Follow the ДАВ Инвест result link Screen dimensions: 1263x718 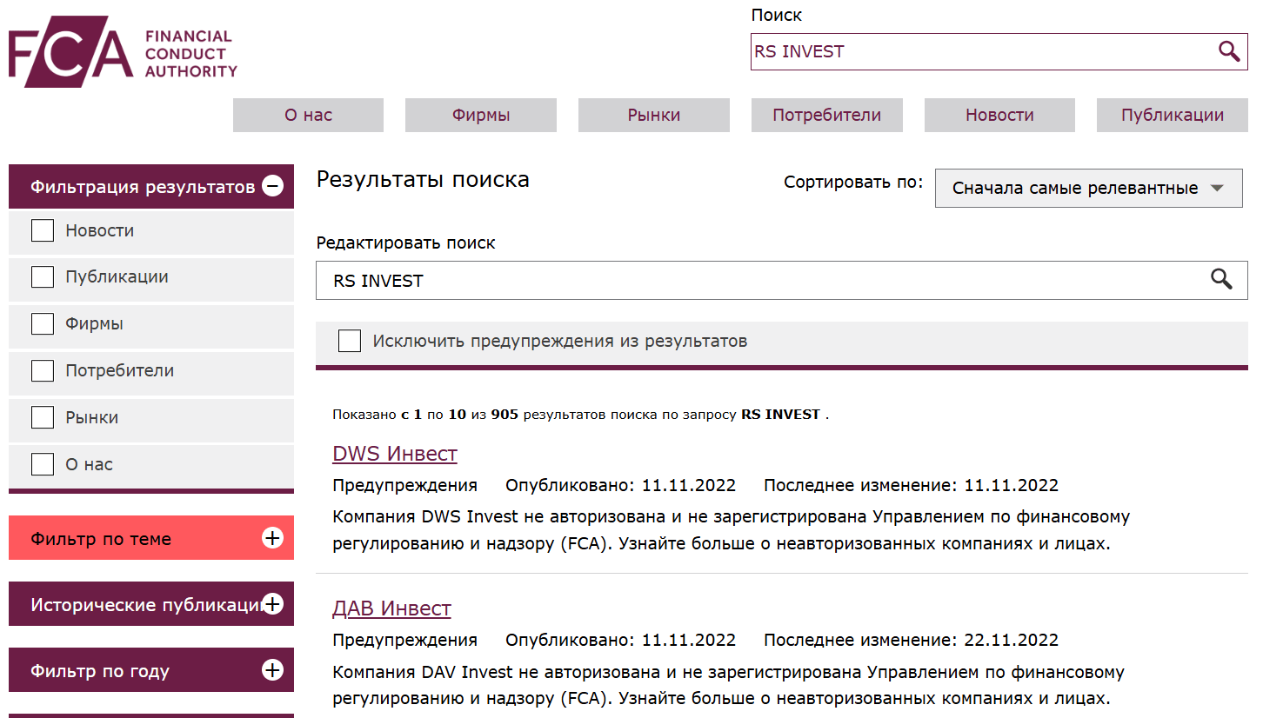point(391,608)
